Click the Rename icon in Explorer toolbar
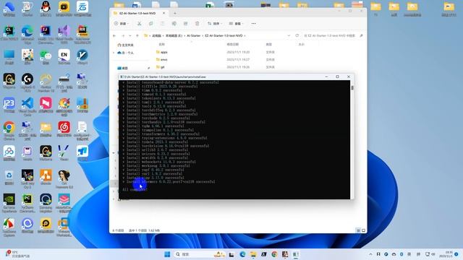 tap(174, 24)
